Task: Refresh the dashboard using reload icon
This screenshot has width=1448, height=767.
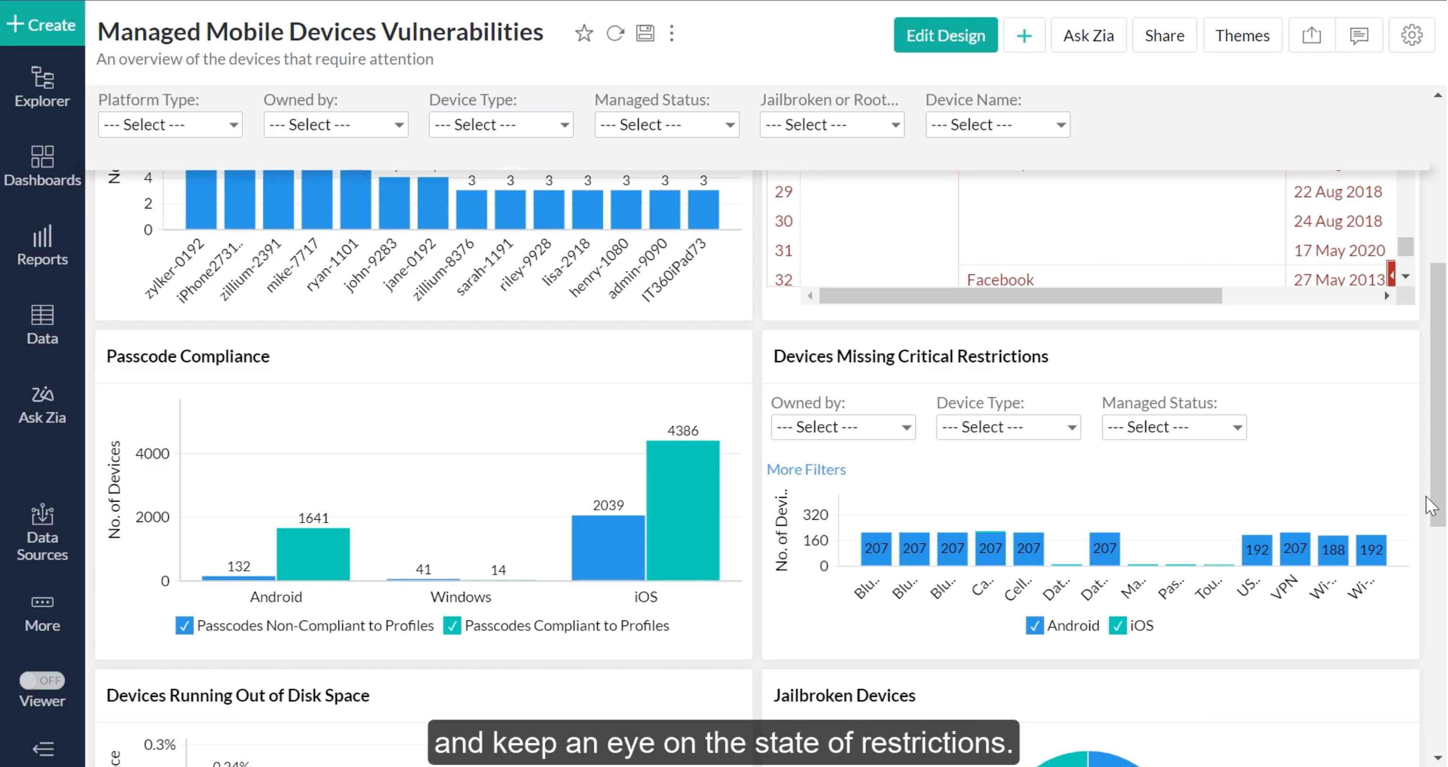Action: (x=615, y=34)
